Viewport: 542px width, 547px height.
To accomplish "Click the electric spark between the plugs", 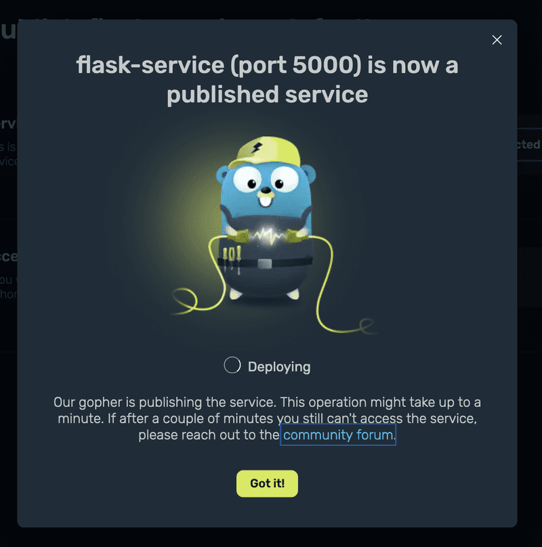I will pos(268,236).
